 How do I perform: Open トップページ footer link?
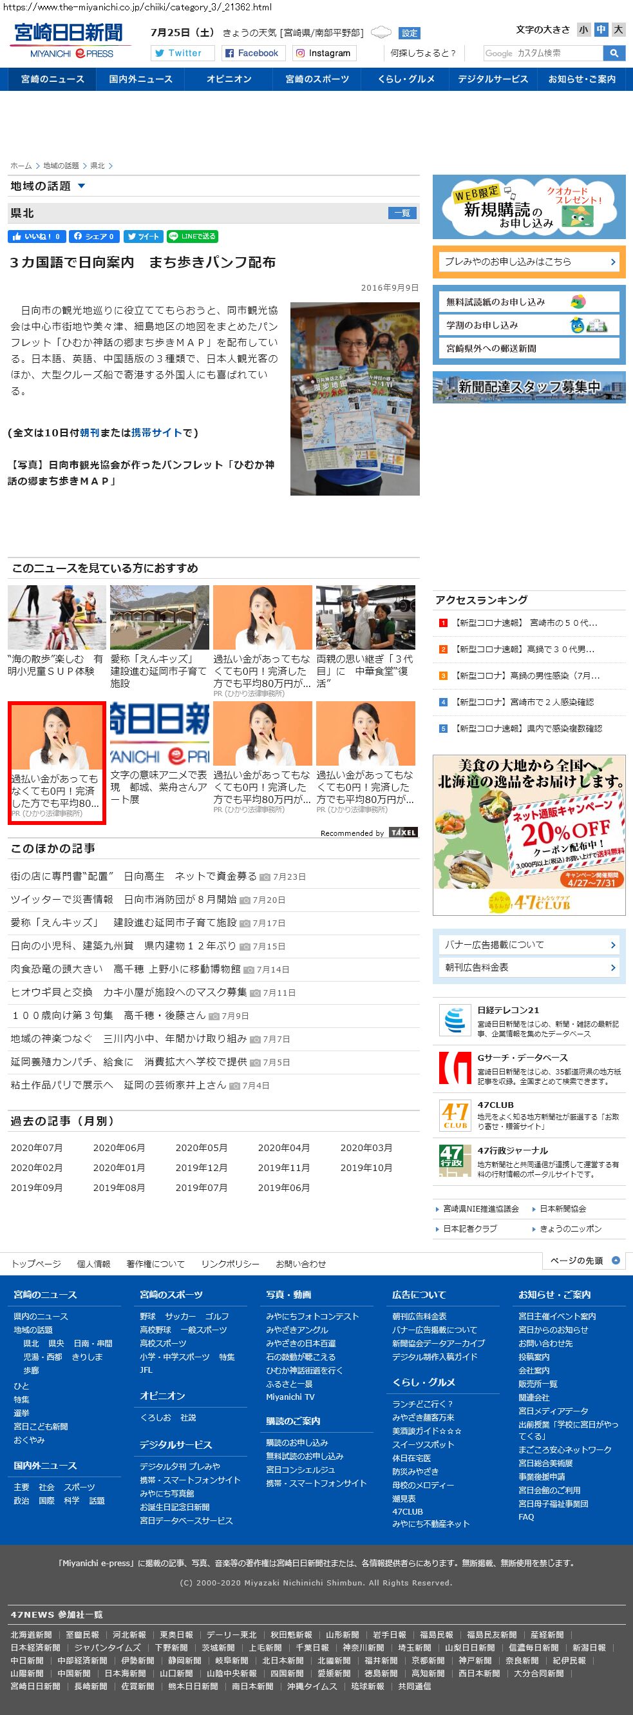[x=36, y=1264]
